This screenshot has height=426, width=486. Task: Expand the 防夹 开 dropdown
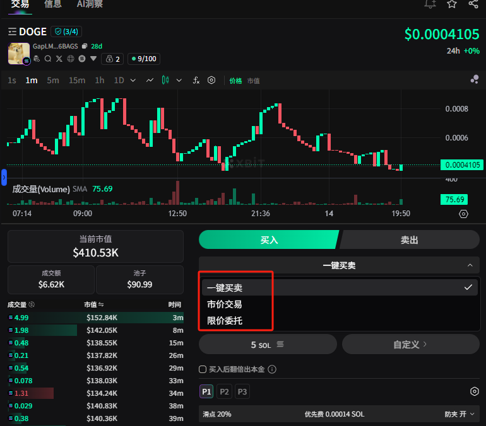point(459,414)
